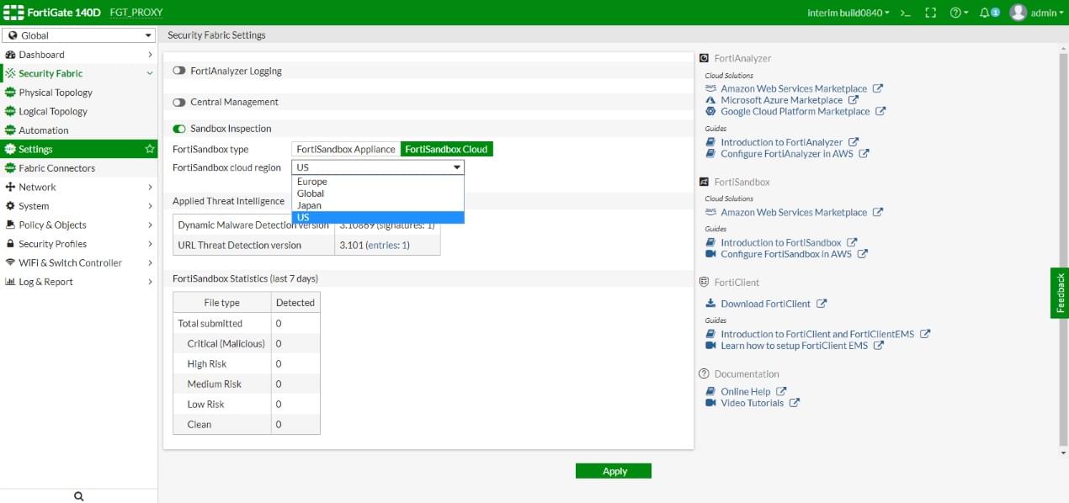The image size is (1069, 503).
Task: Open Introduction to FortiSandbox link
Action: click(780, 242)
